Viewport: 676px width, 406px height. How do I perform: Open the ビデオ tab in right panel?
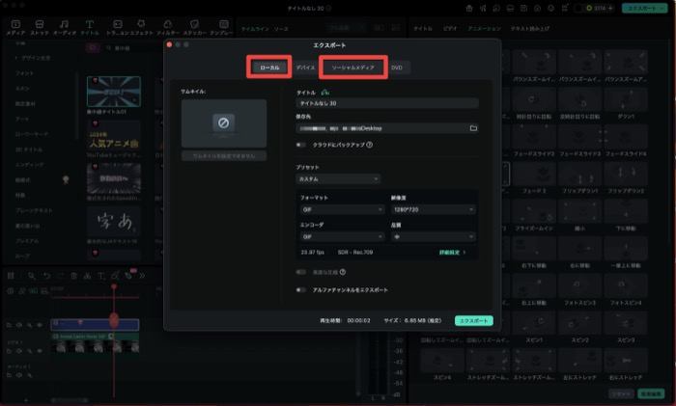click(450, 28)
